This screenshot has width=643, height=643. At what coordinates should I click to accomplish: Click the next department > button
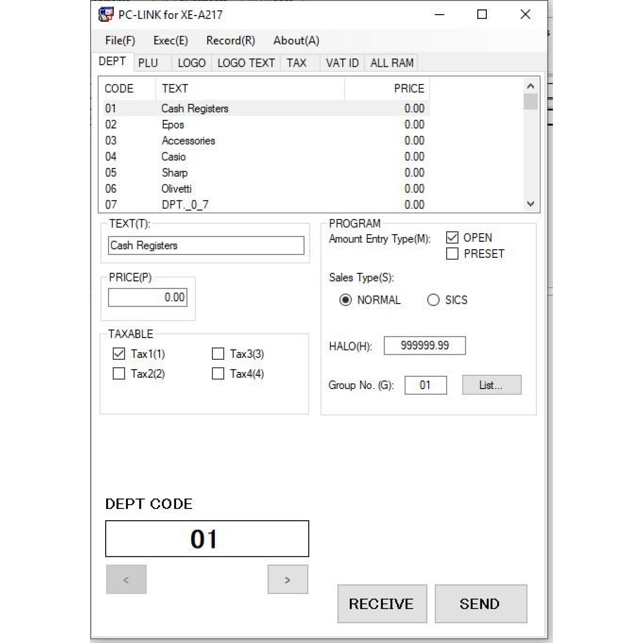click(288, 580)
